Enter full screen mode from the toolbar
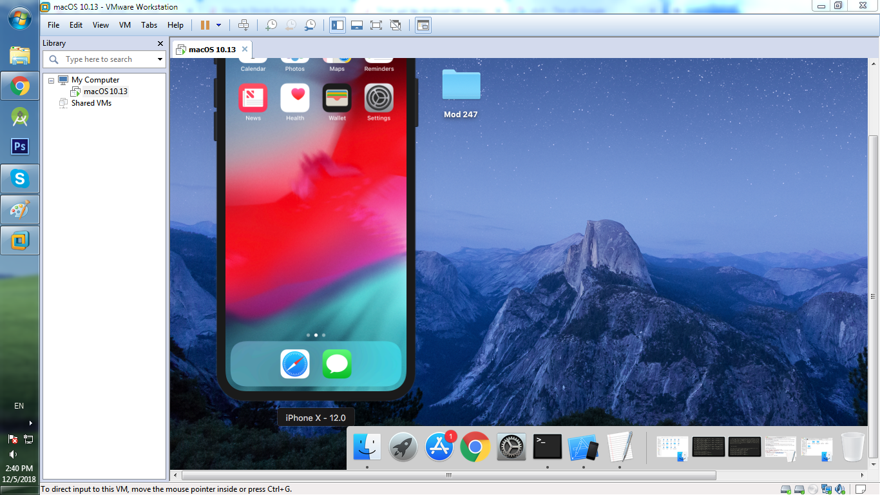Screen dimensions: 880x495 376,25
